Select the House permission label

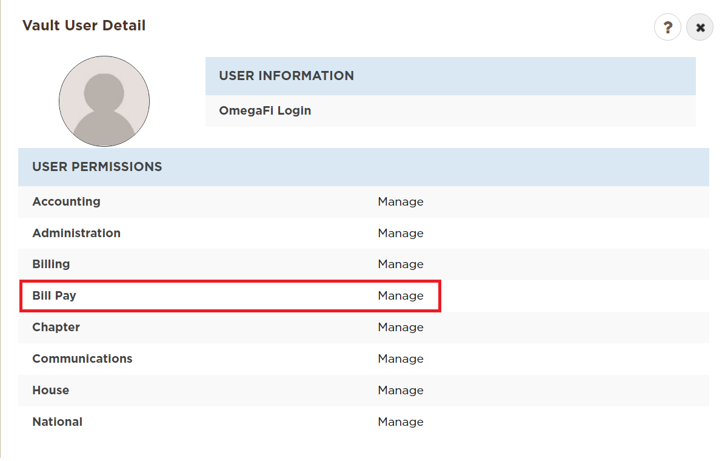(50, 390)
